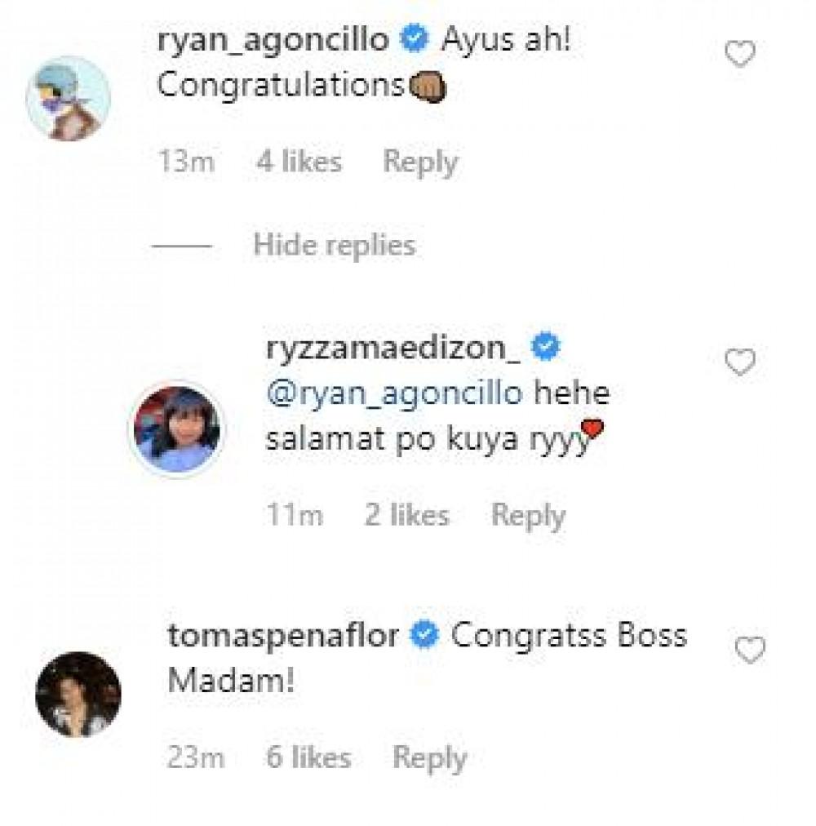The image size is (816, 826).
Task: Like ryan_agoncillo's congratulations comment
Action: coord(740,55)
